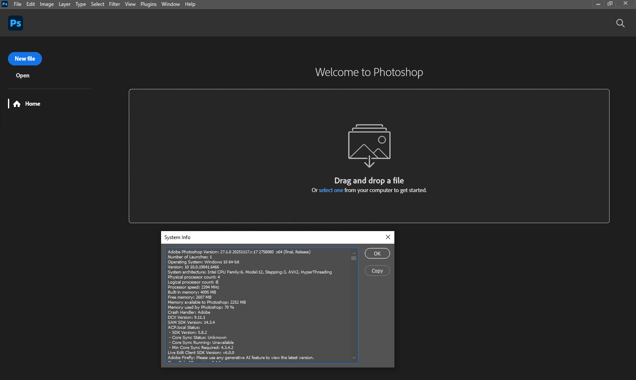Click the System Info scrollbar up arrow
The width and height of the screenshot is (636, 380).
point(354,253)
